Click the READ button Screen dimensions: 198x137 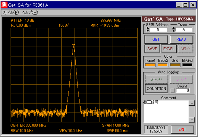click(x=181, y=40)
